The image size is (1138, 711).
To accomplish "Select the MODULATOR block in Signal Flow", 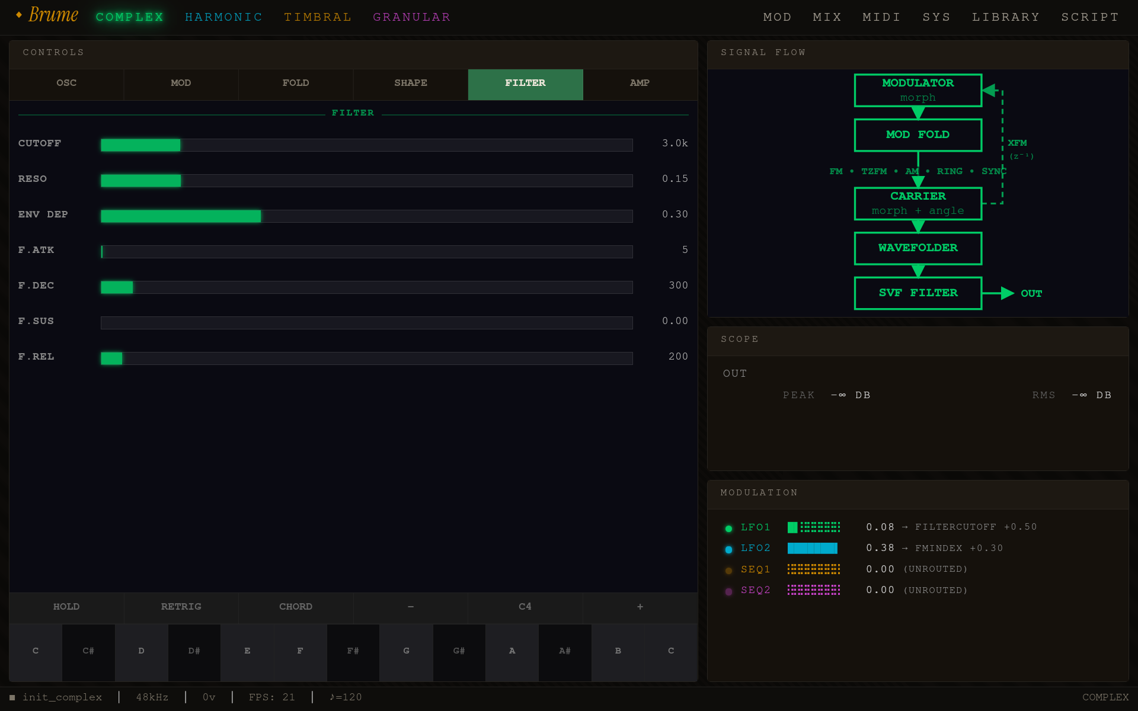I will tap(918, 90).
